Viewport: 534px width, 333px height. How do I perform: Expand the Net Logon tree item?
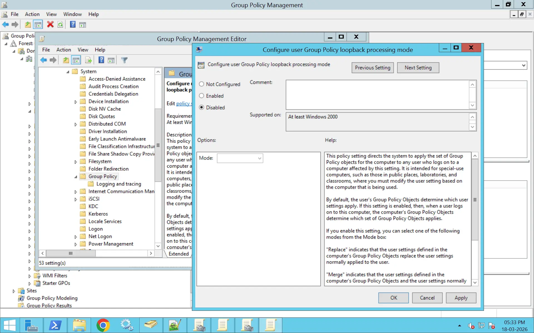click(x=75, y=236)
